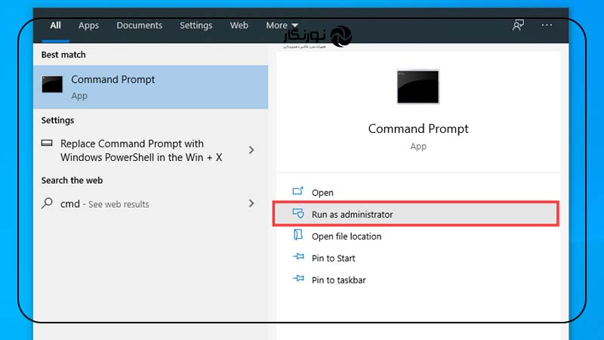
Task: Click the keyboard icon beside Replace Command Prompt
Action: click(47, 143)
